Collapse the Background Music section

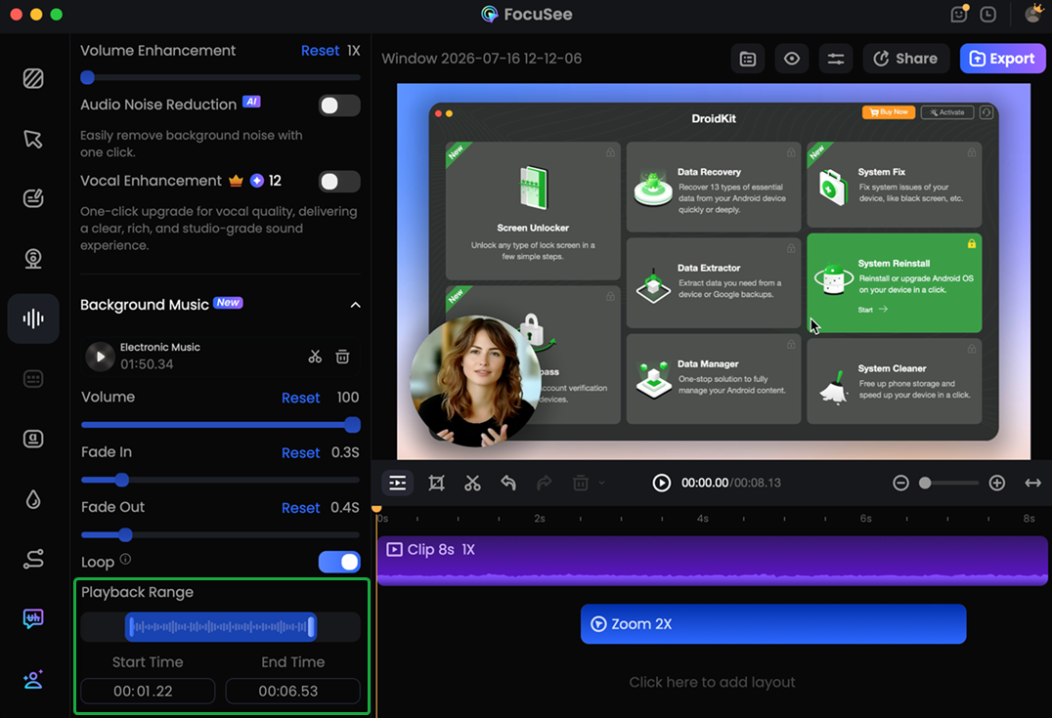tap(355, 305)
